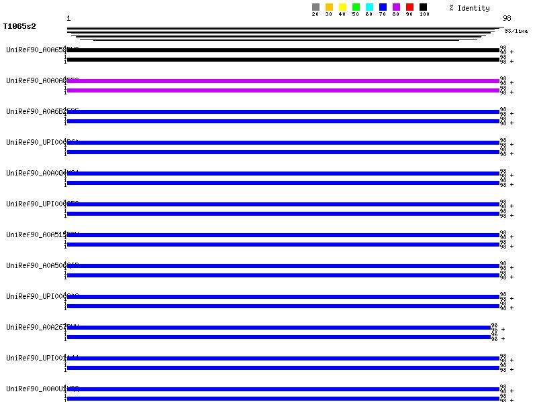Click the red 90% identity swatch
The height and width of the screenshot is (402, 537).
click(409, 7)
